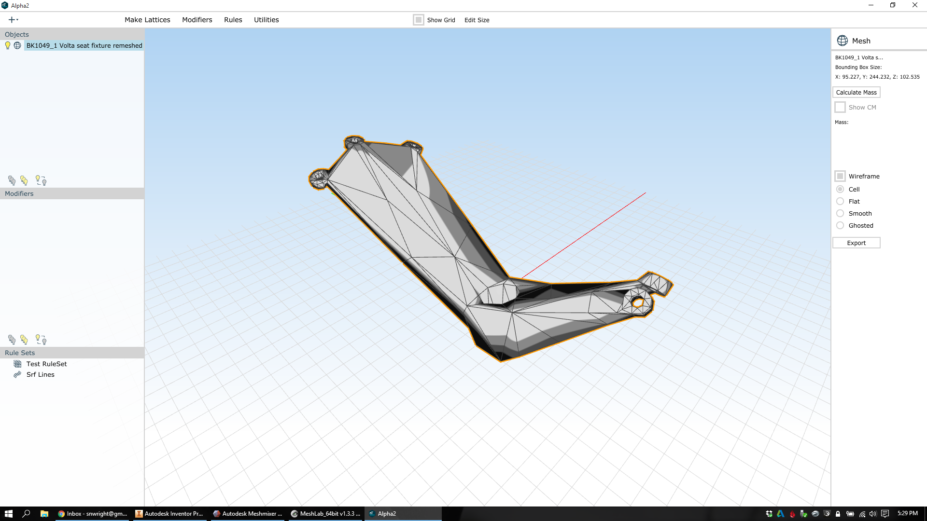This screenshot has width=927, height=521.
Task: Toggle the Show CM checkbox
Action: (840, 107)
